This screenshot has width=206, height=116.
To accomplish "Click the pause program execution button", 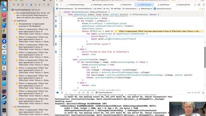I will pyautogui.click(x=62, y=92).
